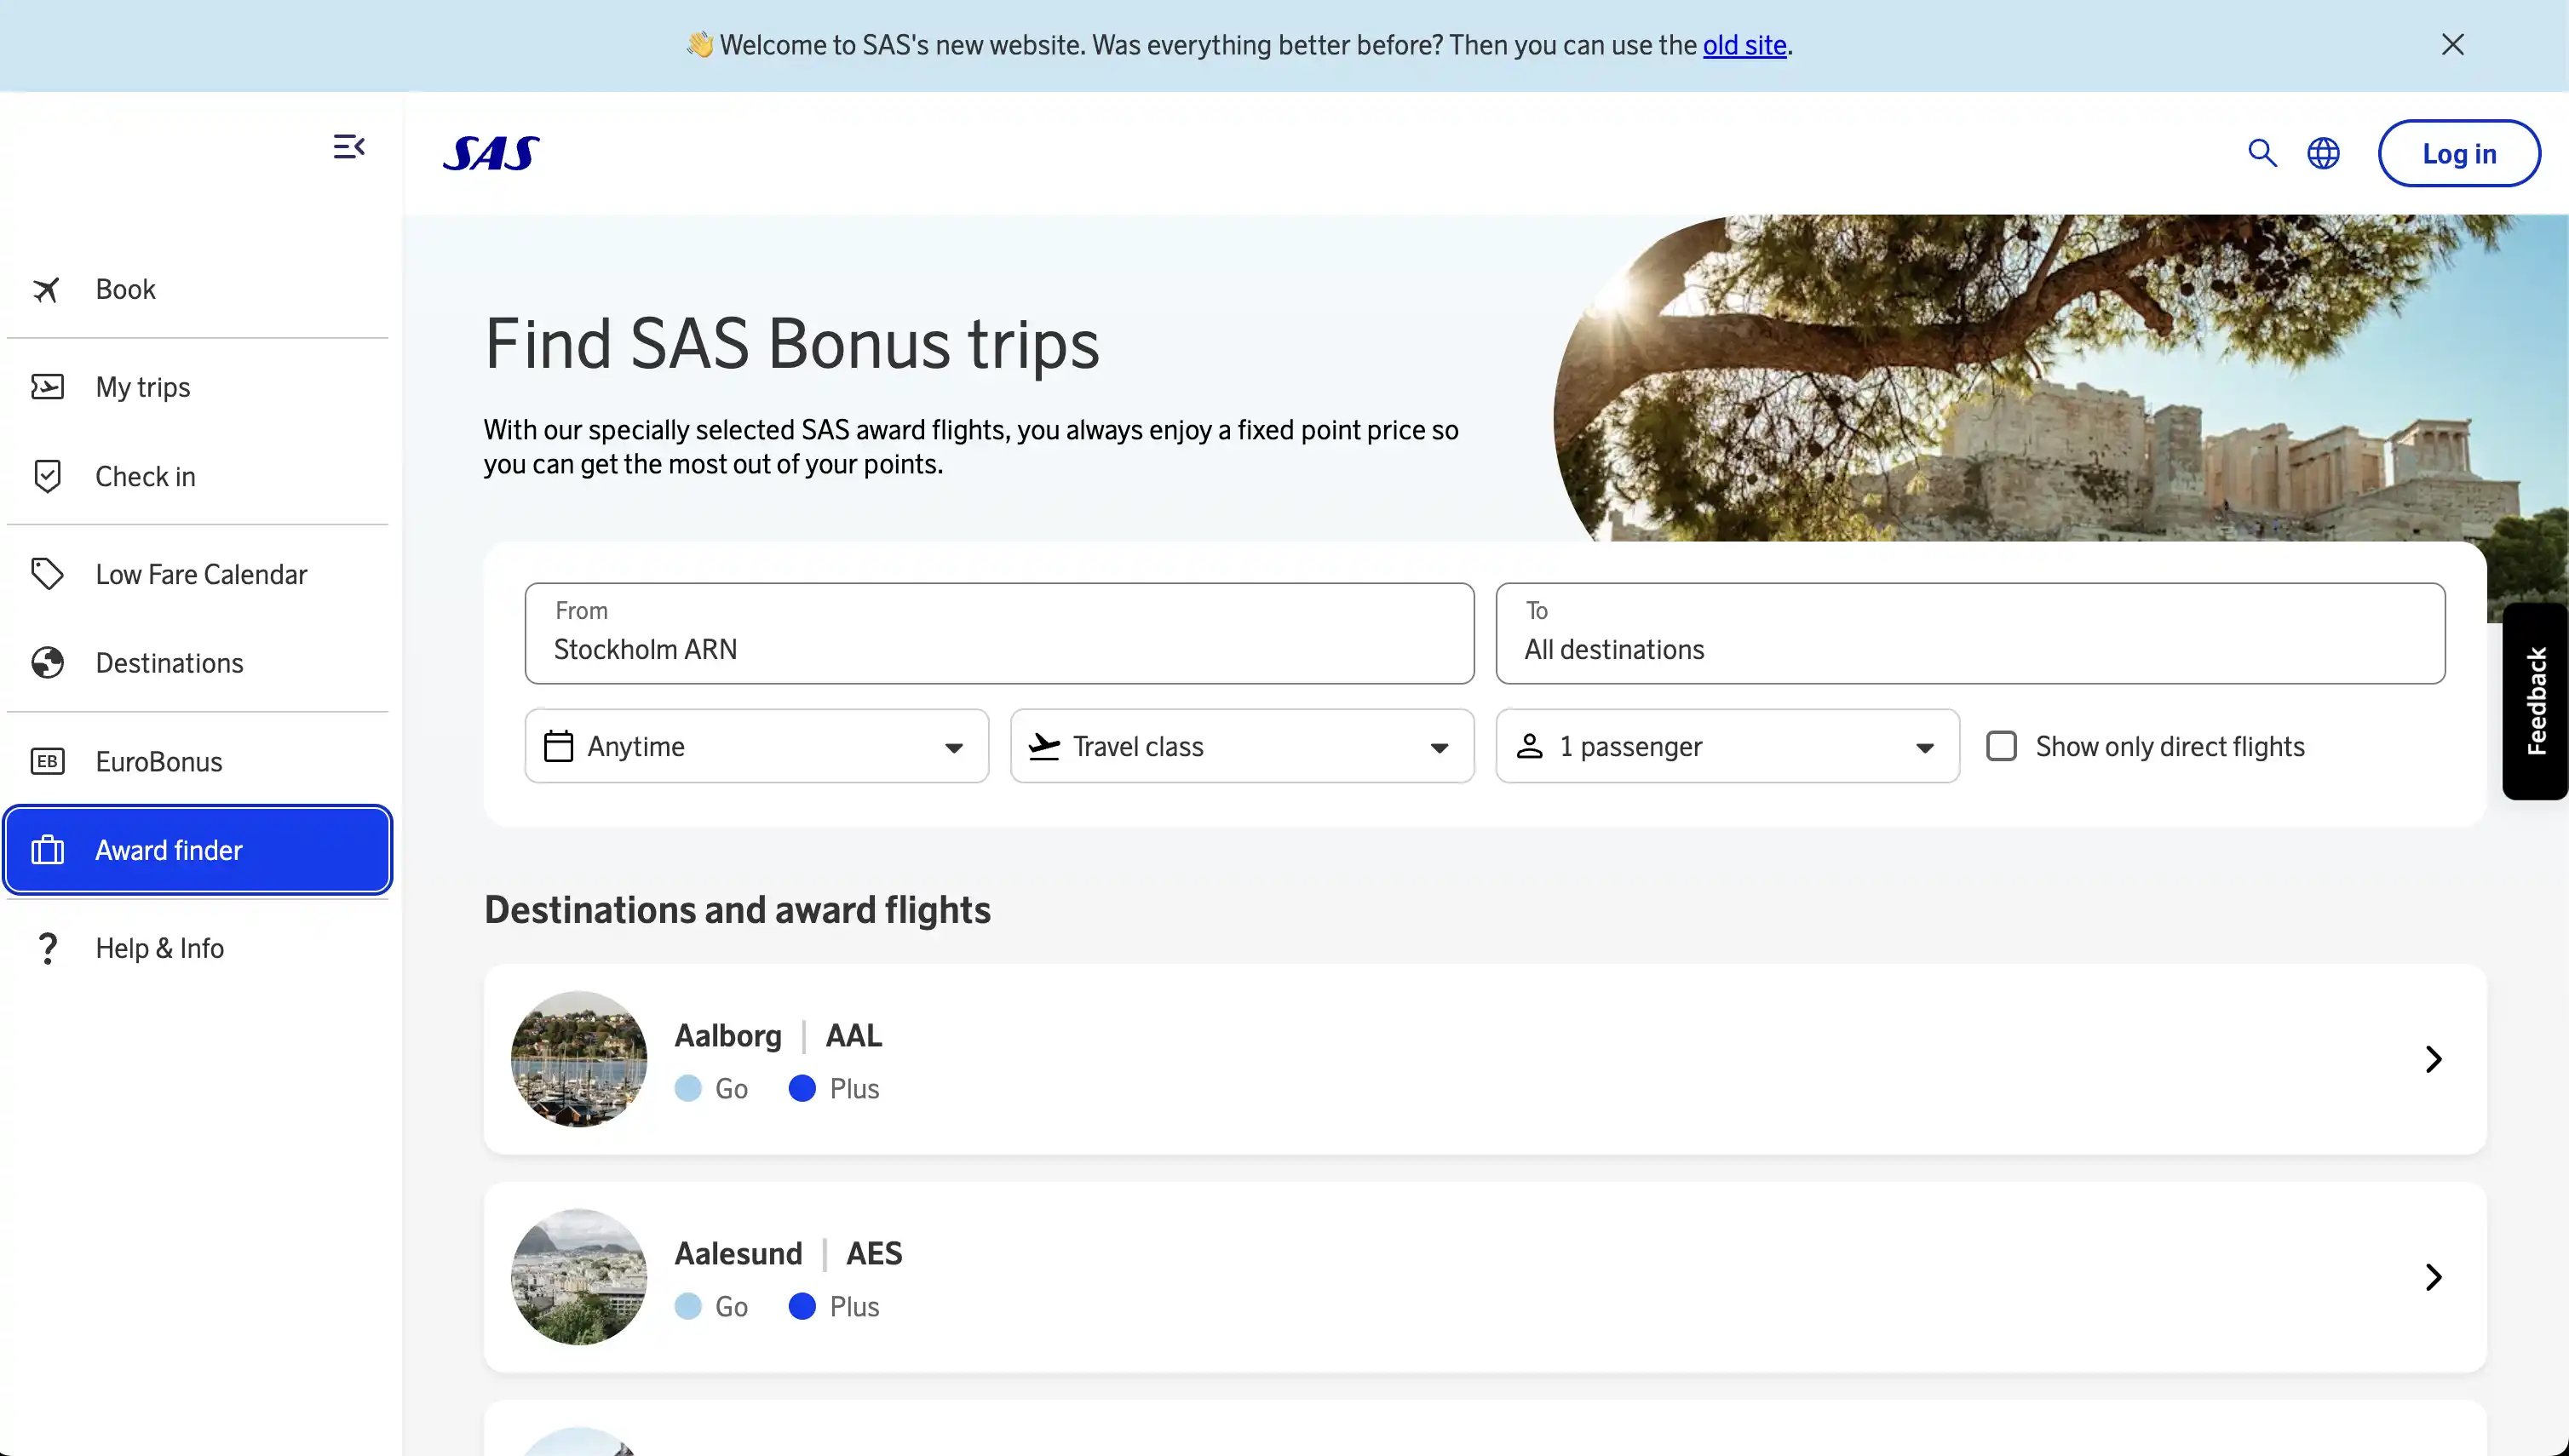Click the My trips ticket icon
Image resolution: width=2569 pixels, height=1456 pixels.
47,387
